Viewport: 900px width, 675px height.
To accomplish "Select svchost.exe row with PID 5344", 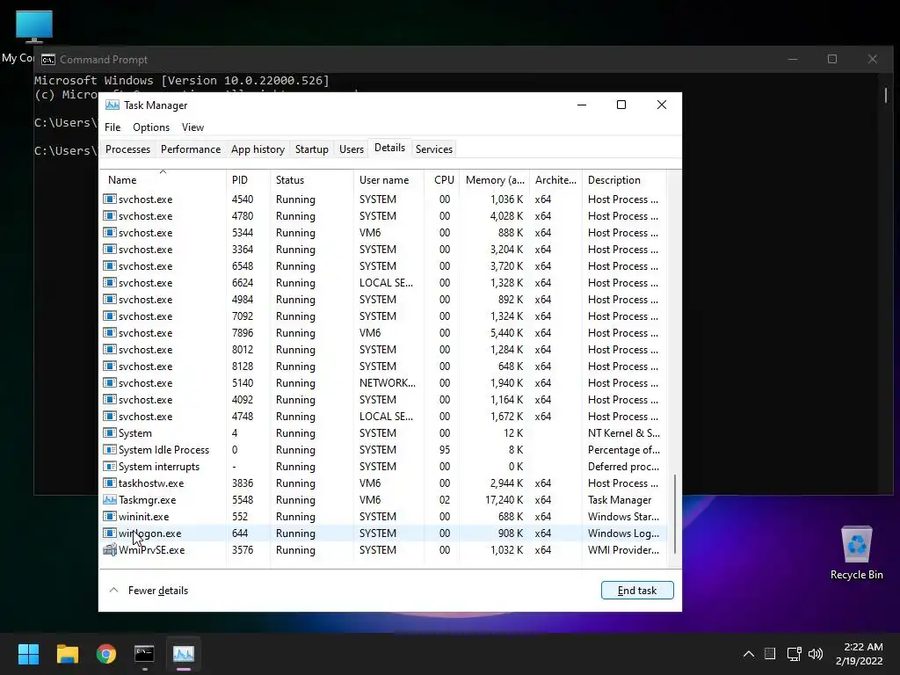I will click(383, 232).
